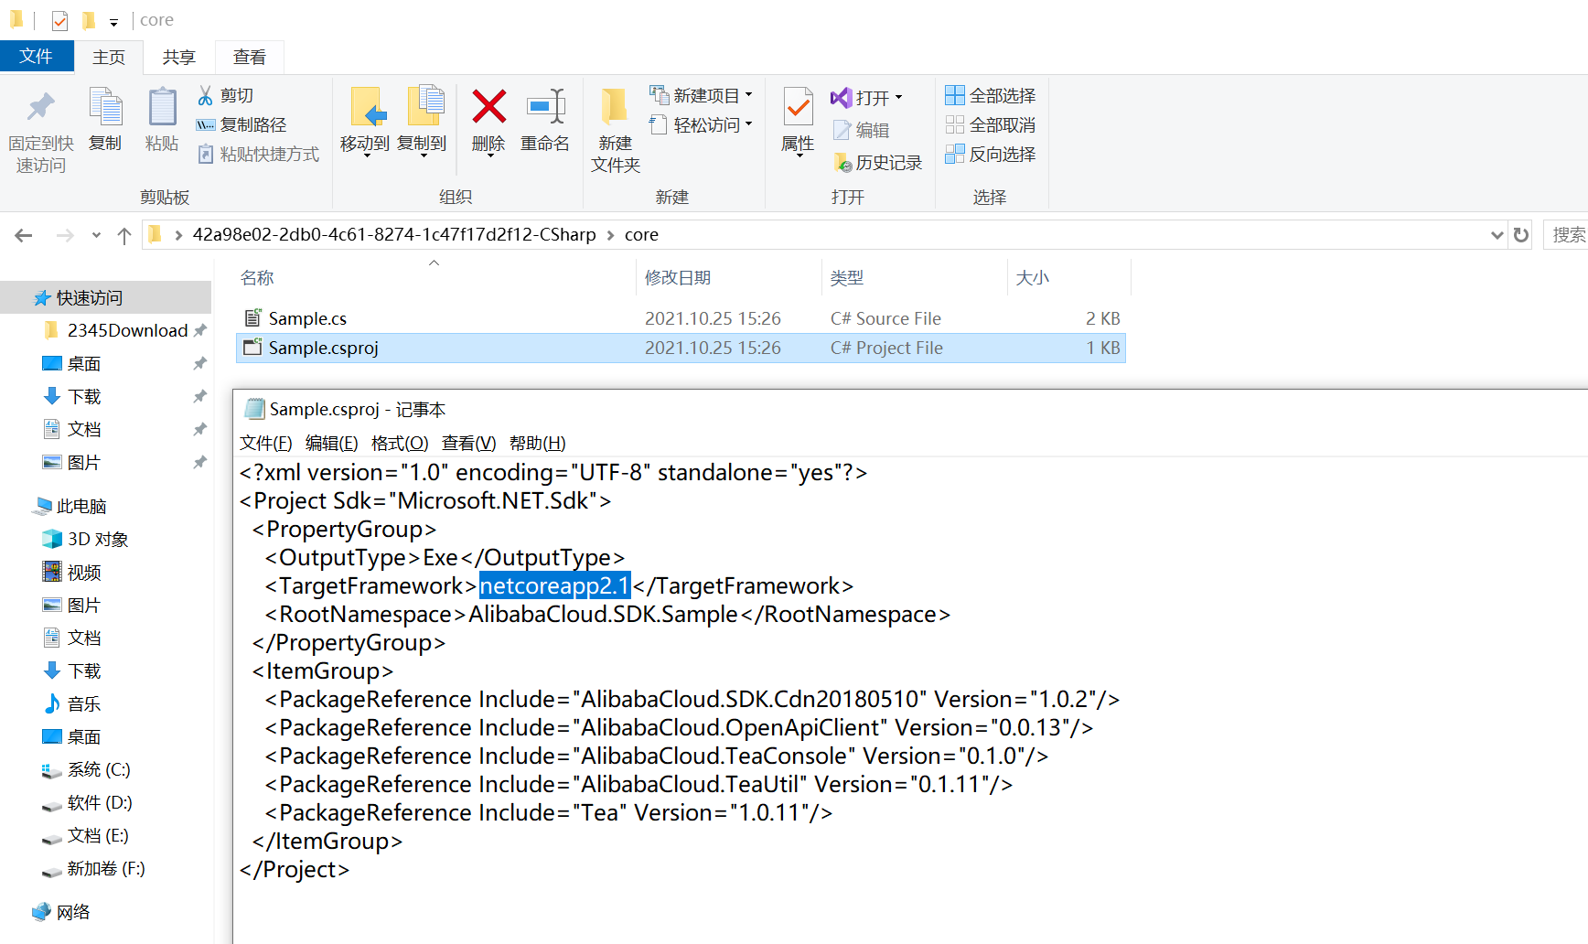Click the Paste clipboard icon

(x=162, y=107)
